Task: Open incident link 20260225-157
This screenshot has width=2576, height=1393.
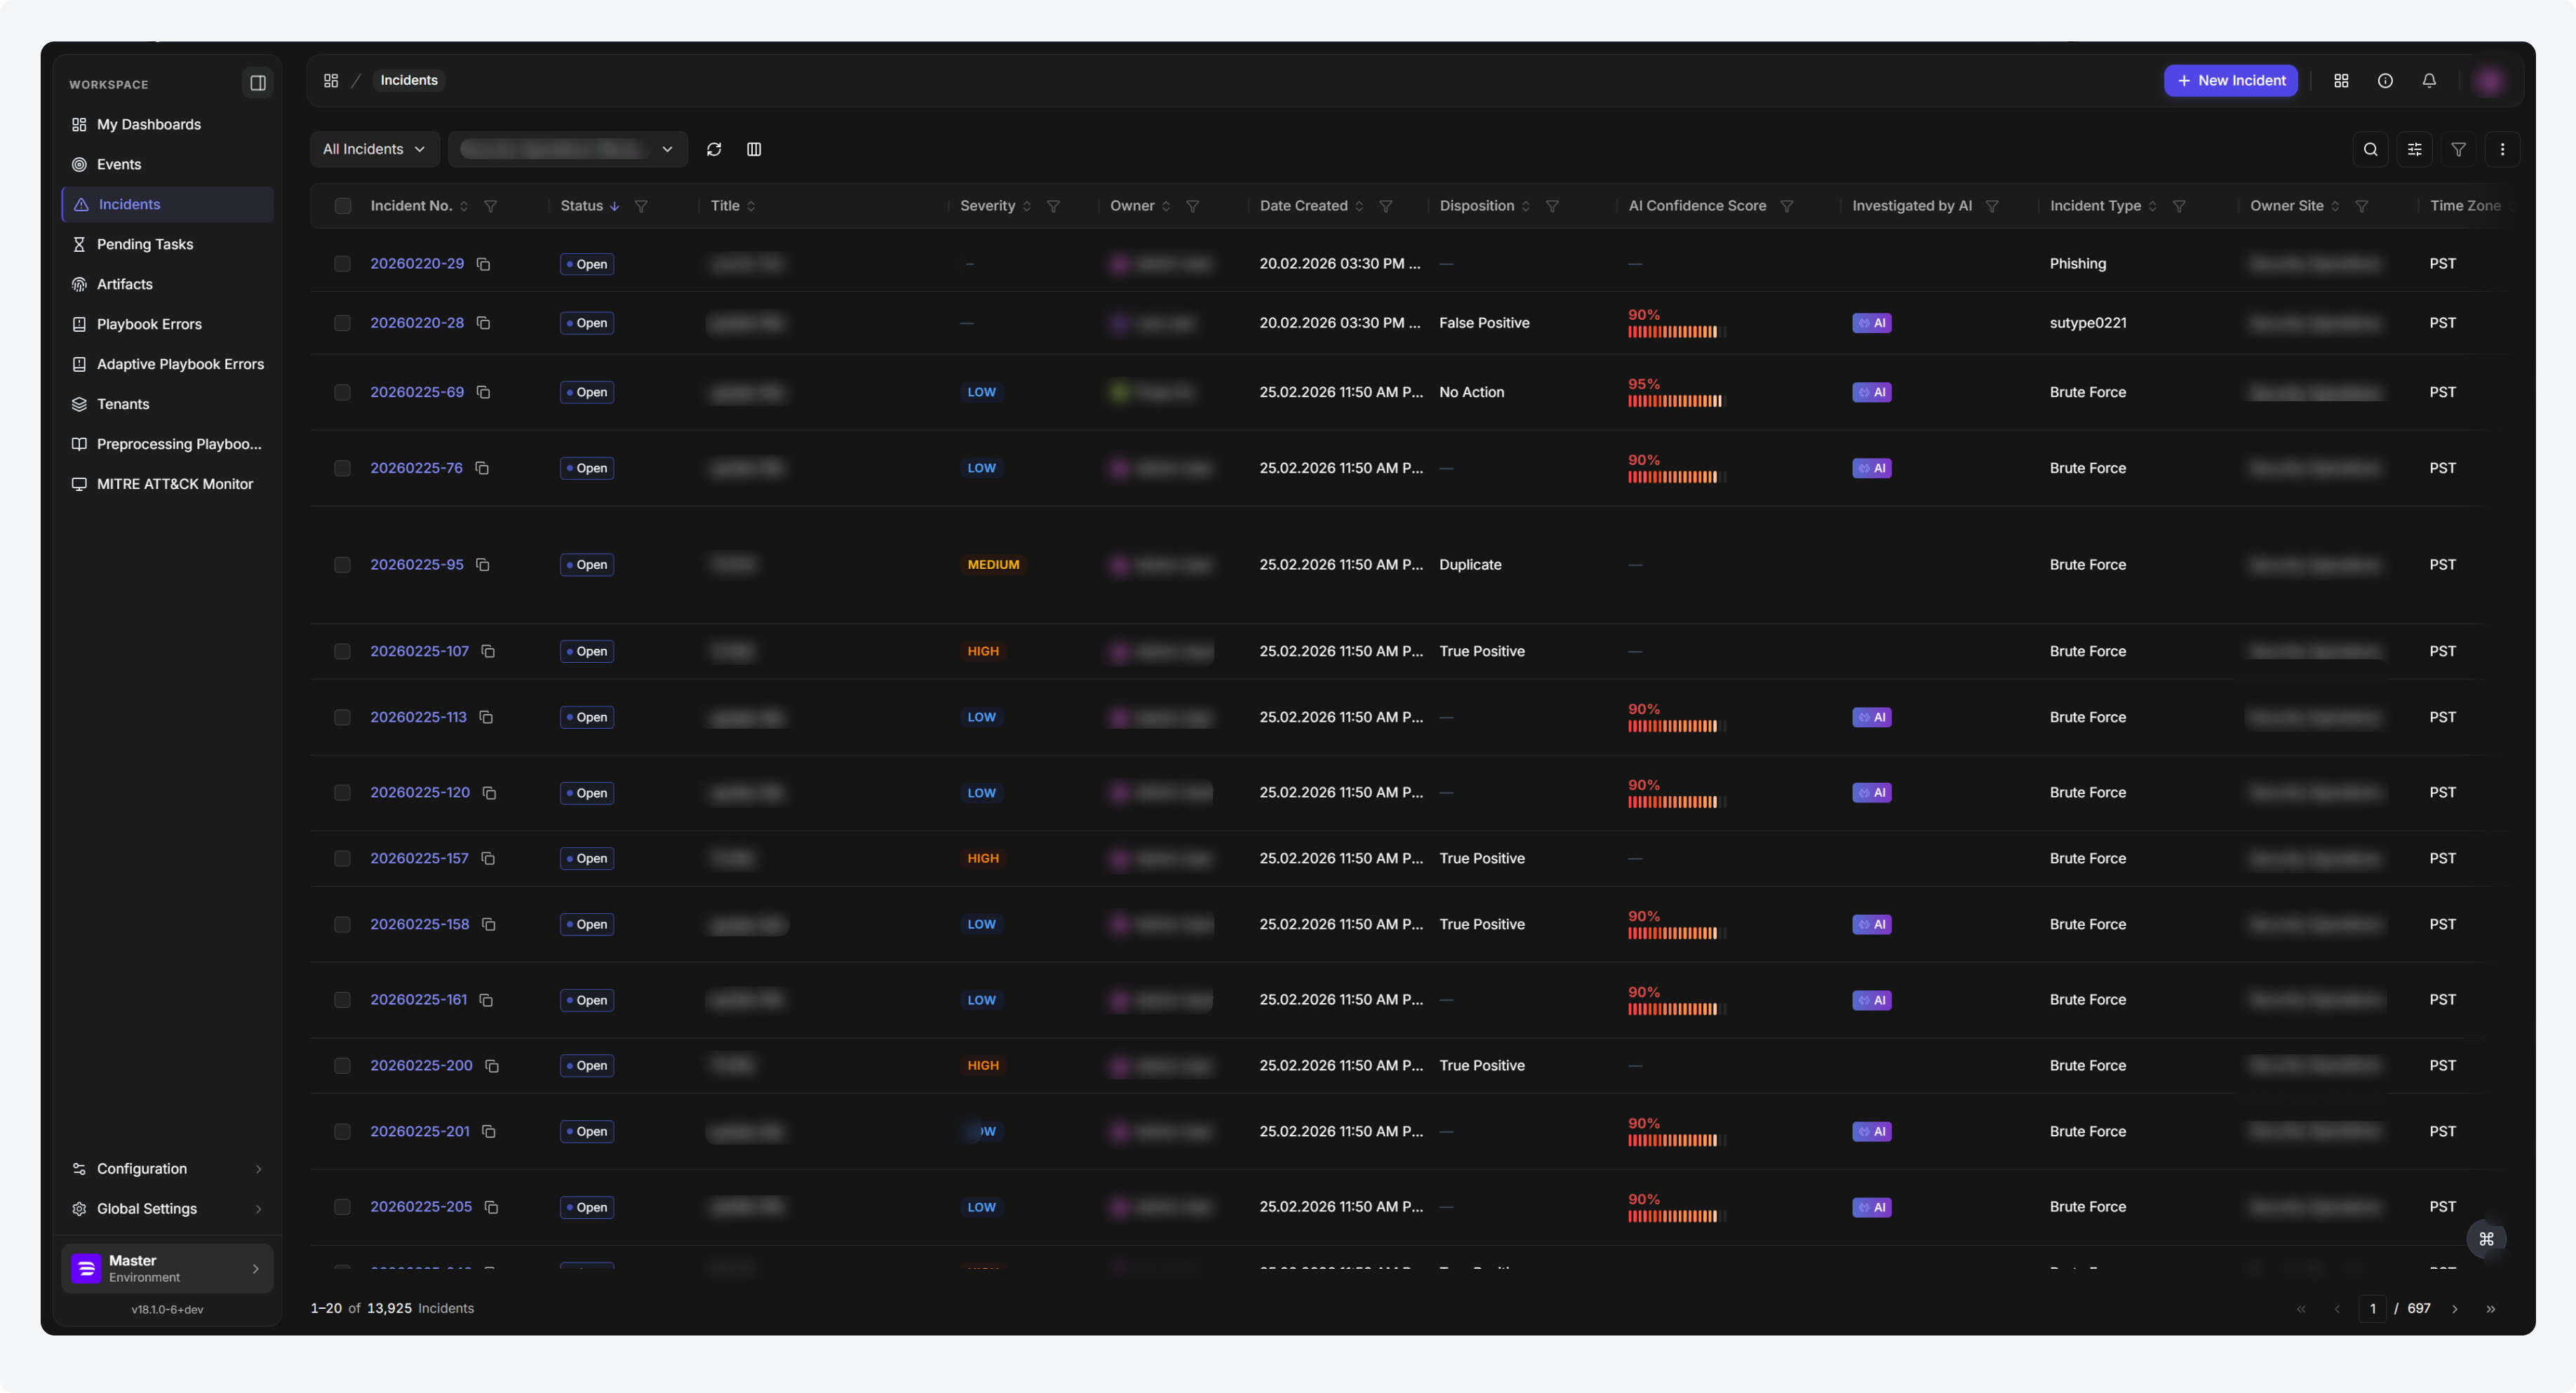Action: 419,858
